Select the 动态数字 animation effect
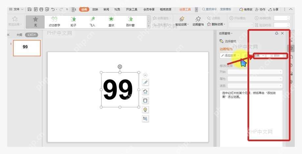This screenshot has width=302, height=154. (54, 22)
